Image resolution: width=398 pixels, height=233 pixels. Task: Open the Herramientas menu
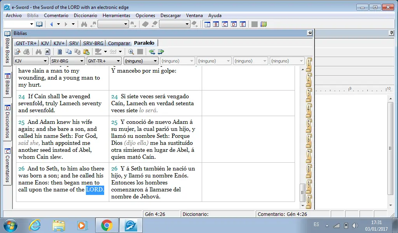pyautogui.click(x=116, y=16)
